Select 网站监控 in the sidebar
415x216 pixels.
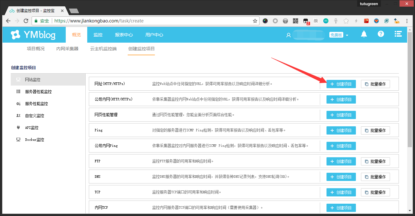48,80
